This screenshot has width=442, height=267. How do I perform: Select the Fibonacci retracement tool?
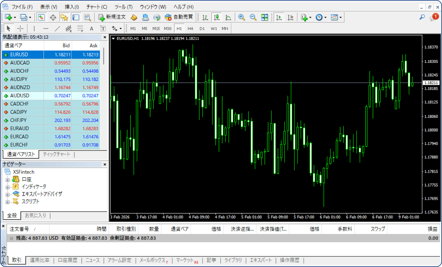(80, 29)
